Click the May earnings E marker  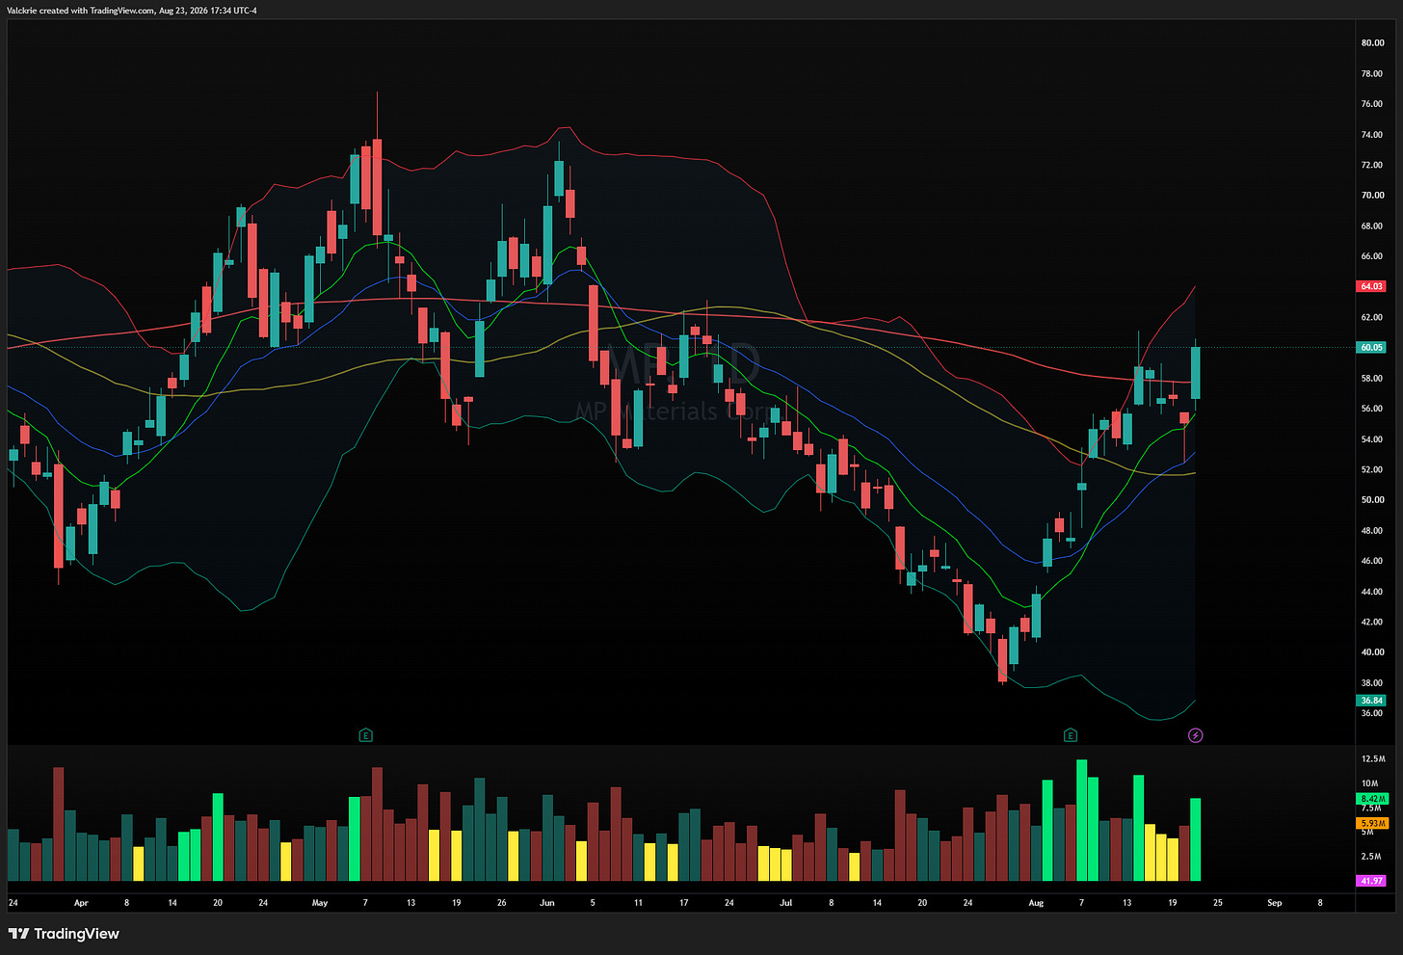click(365, 735)
